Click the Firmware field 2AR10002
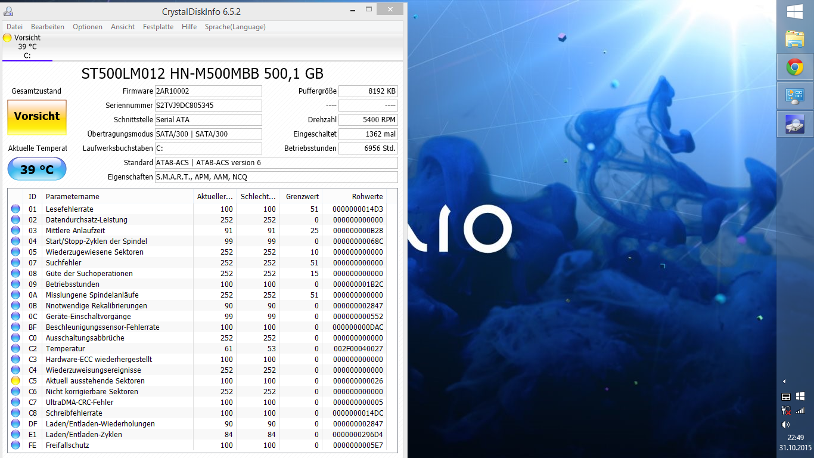Screen dimensions: 814x458 [208, 91]
